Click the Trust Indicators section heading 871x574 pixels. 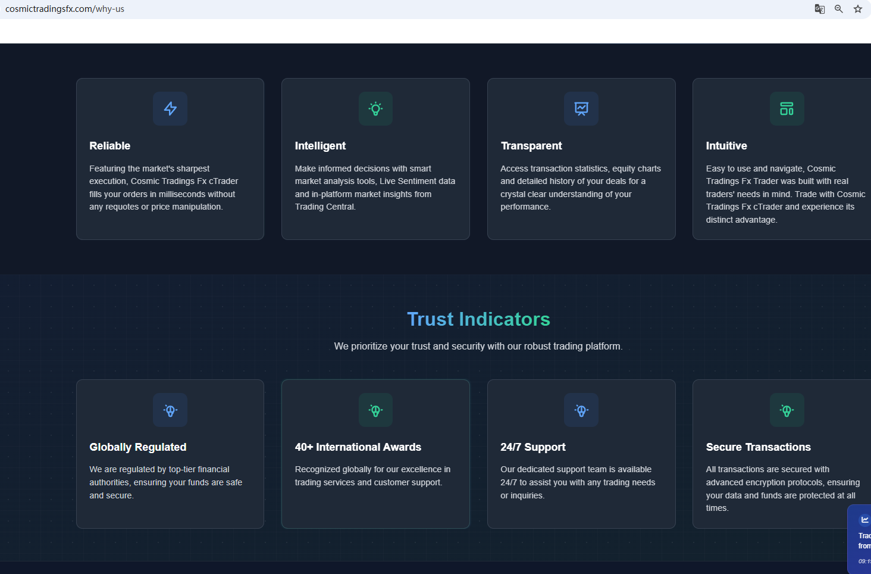[478, 319]
